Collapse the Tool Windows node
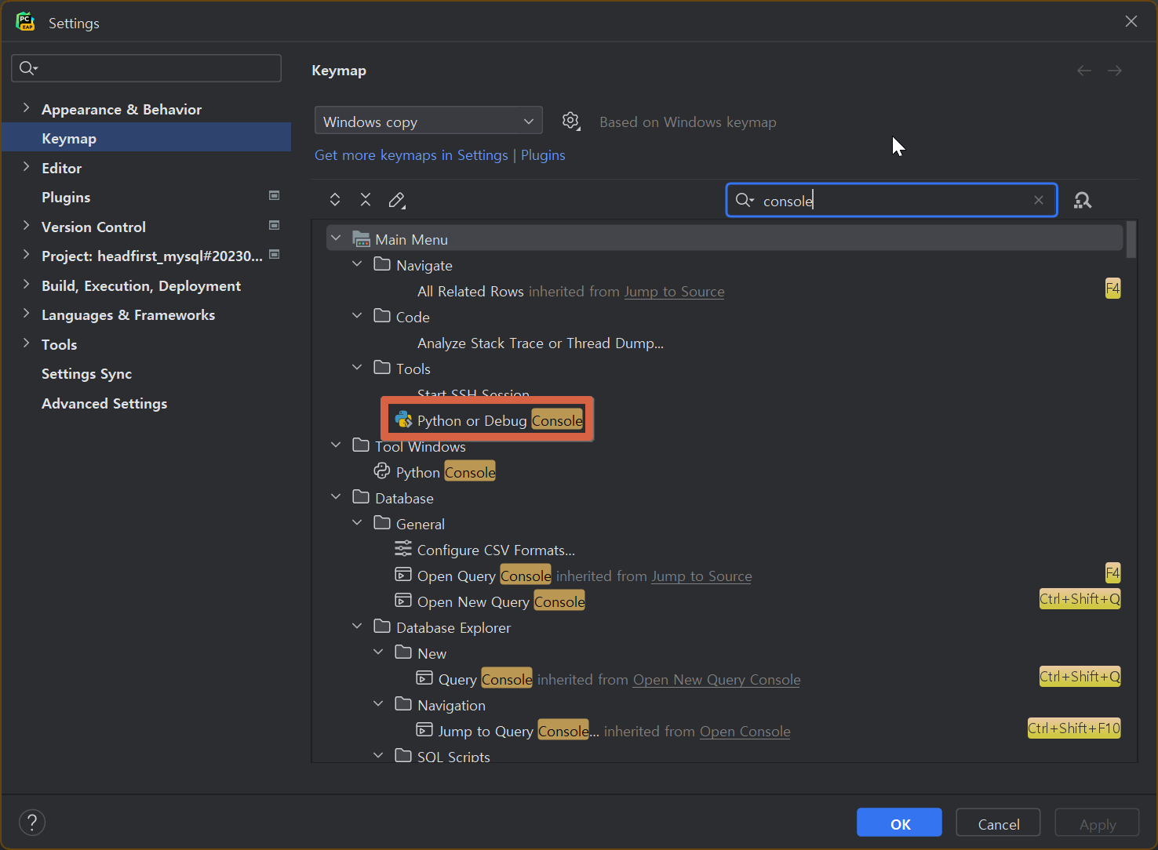Screen dimensions: 1158x850 tap(336, 445)
